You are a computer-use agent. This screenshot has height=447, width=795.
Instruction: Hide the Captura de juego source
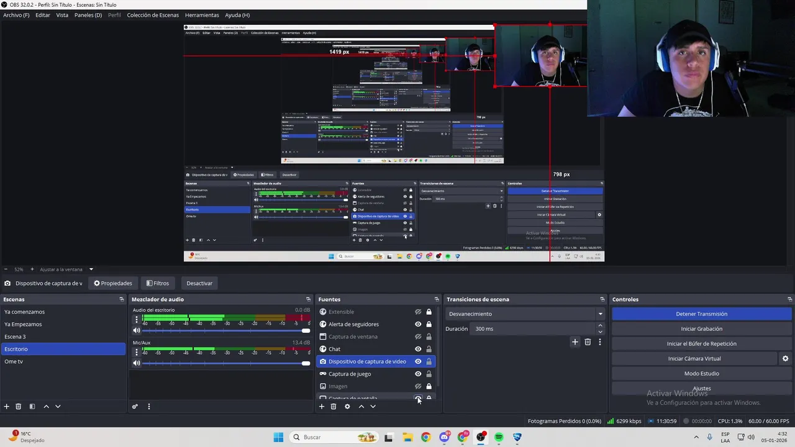click(418, 374)
